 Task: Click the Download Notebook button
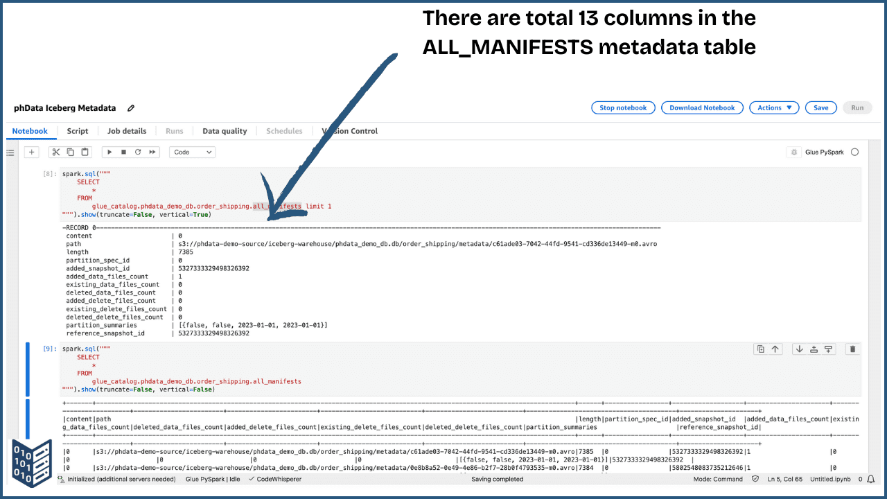(x=702, y=107)
